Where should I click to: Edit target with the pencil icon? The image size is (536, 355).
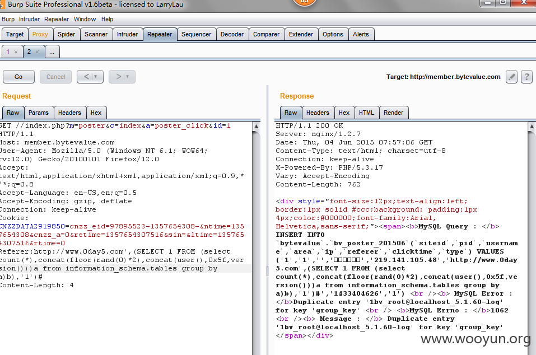pyautogui.click(x=511, y=77)
